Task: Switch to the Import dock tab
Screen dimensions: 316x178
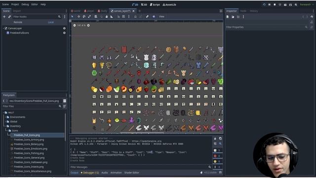Action: click(x=17, y=11)
